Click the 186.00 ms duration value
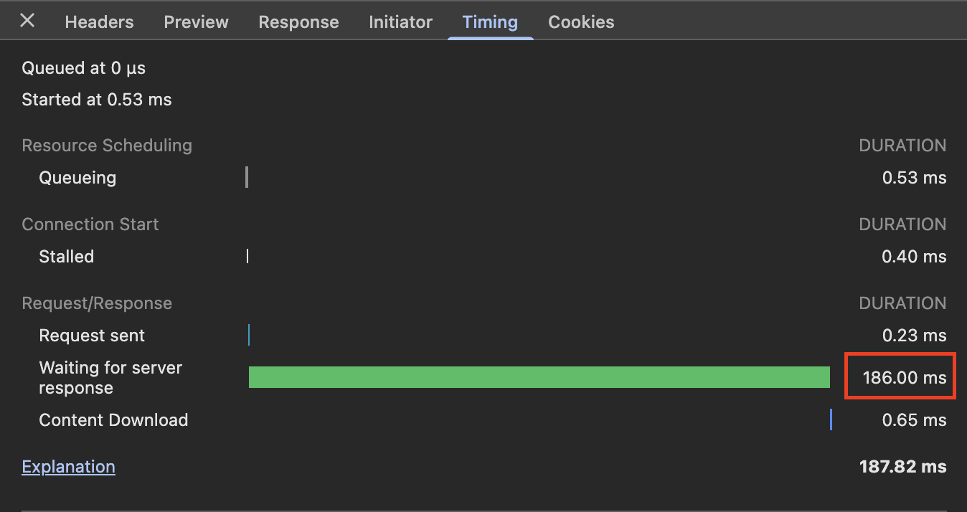967x512 pixels. pyautogui.click(x=904, y=377)
